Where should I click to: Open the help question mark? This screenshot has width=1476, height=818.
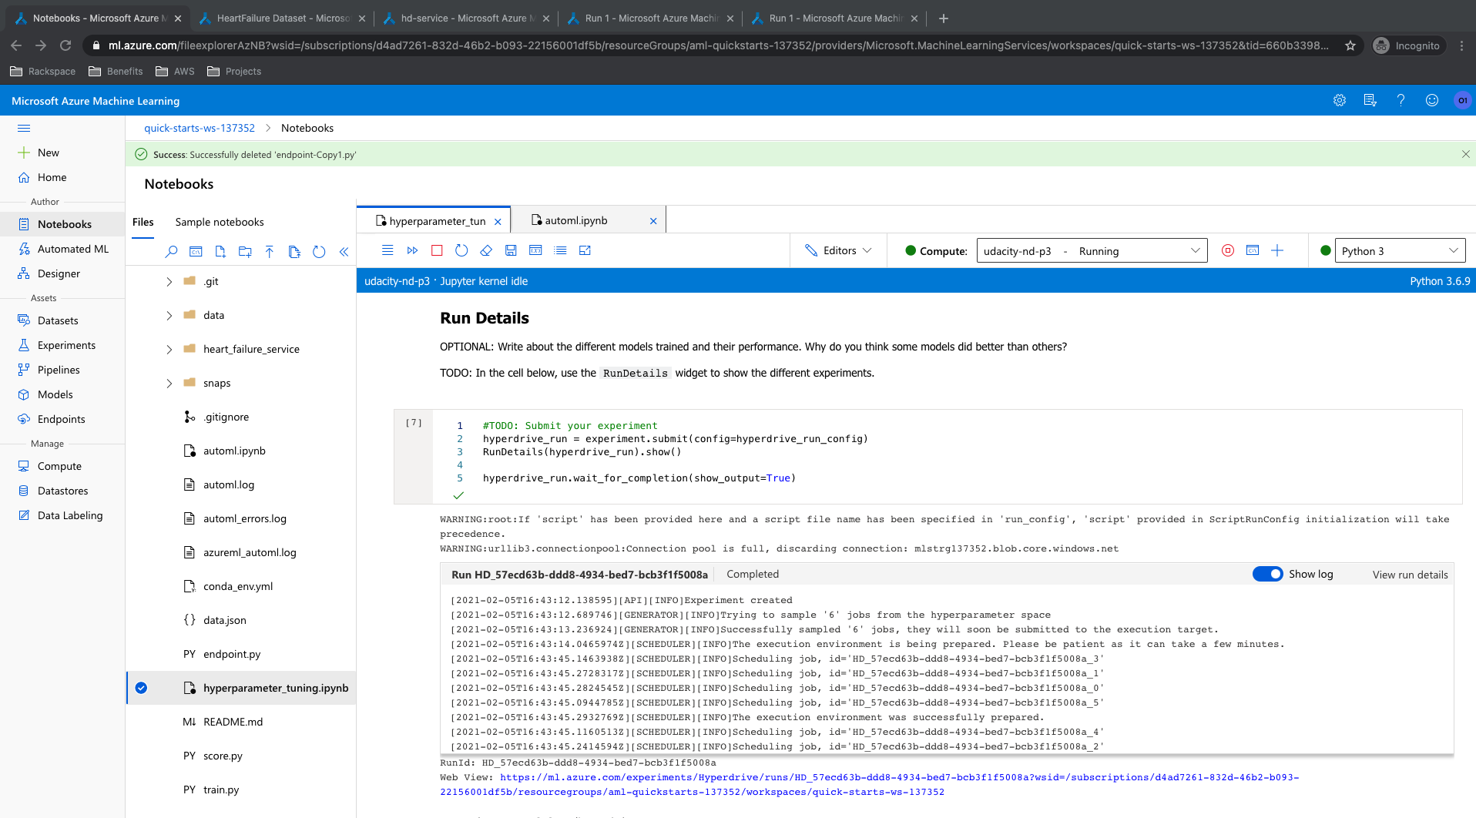pos(1401,100)
